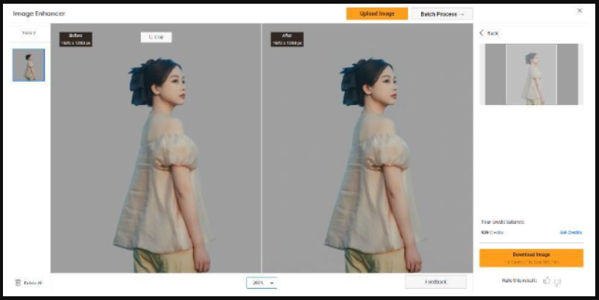599x300 pixels.
Task: Click the credits balance amount text
Action: point(492,232)
